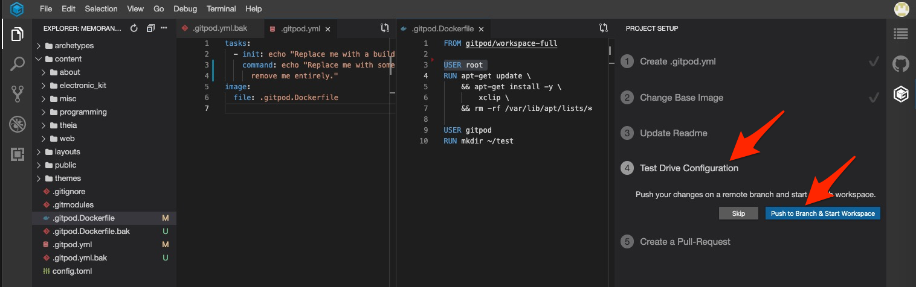916x287 pixels.
Task: Click the gitpod/workspace-full image link
Action: tap(512, 43)
